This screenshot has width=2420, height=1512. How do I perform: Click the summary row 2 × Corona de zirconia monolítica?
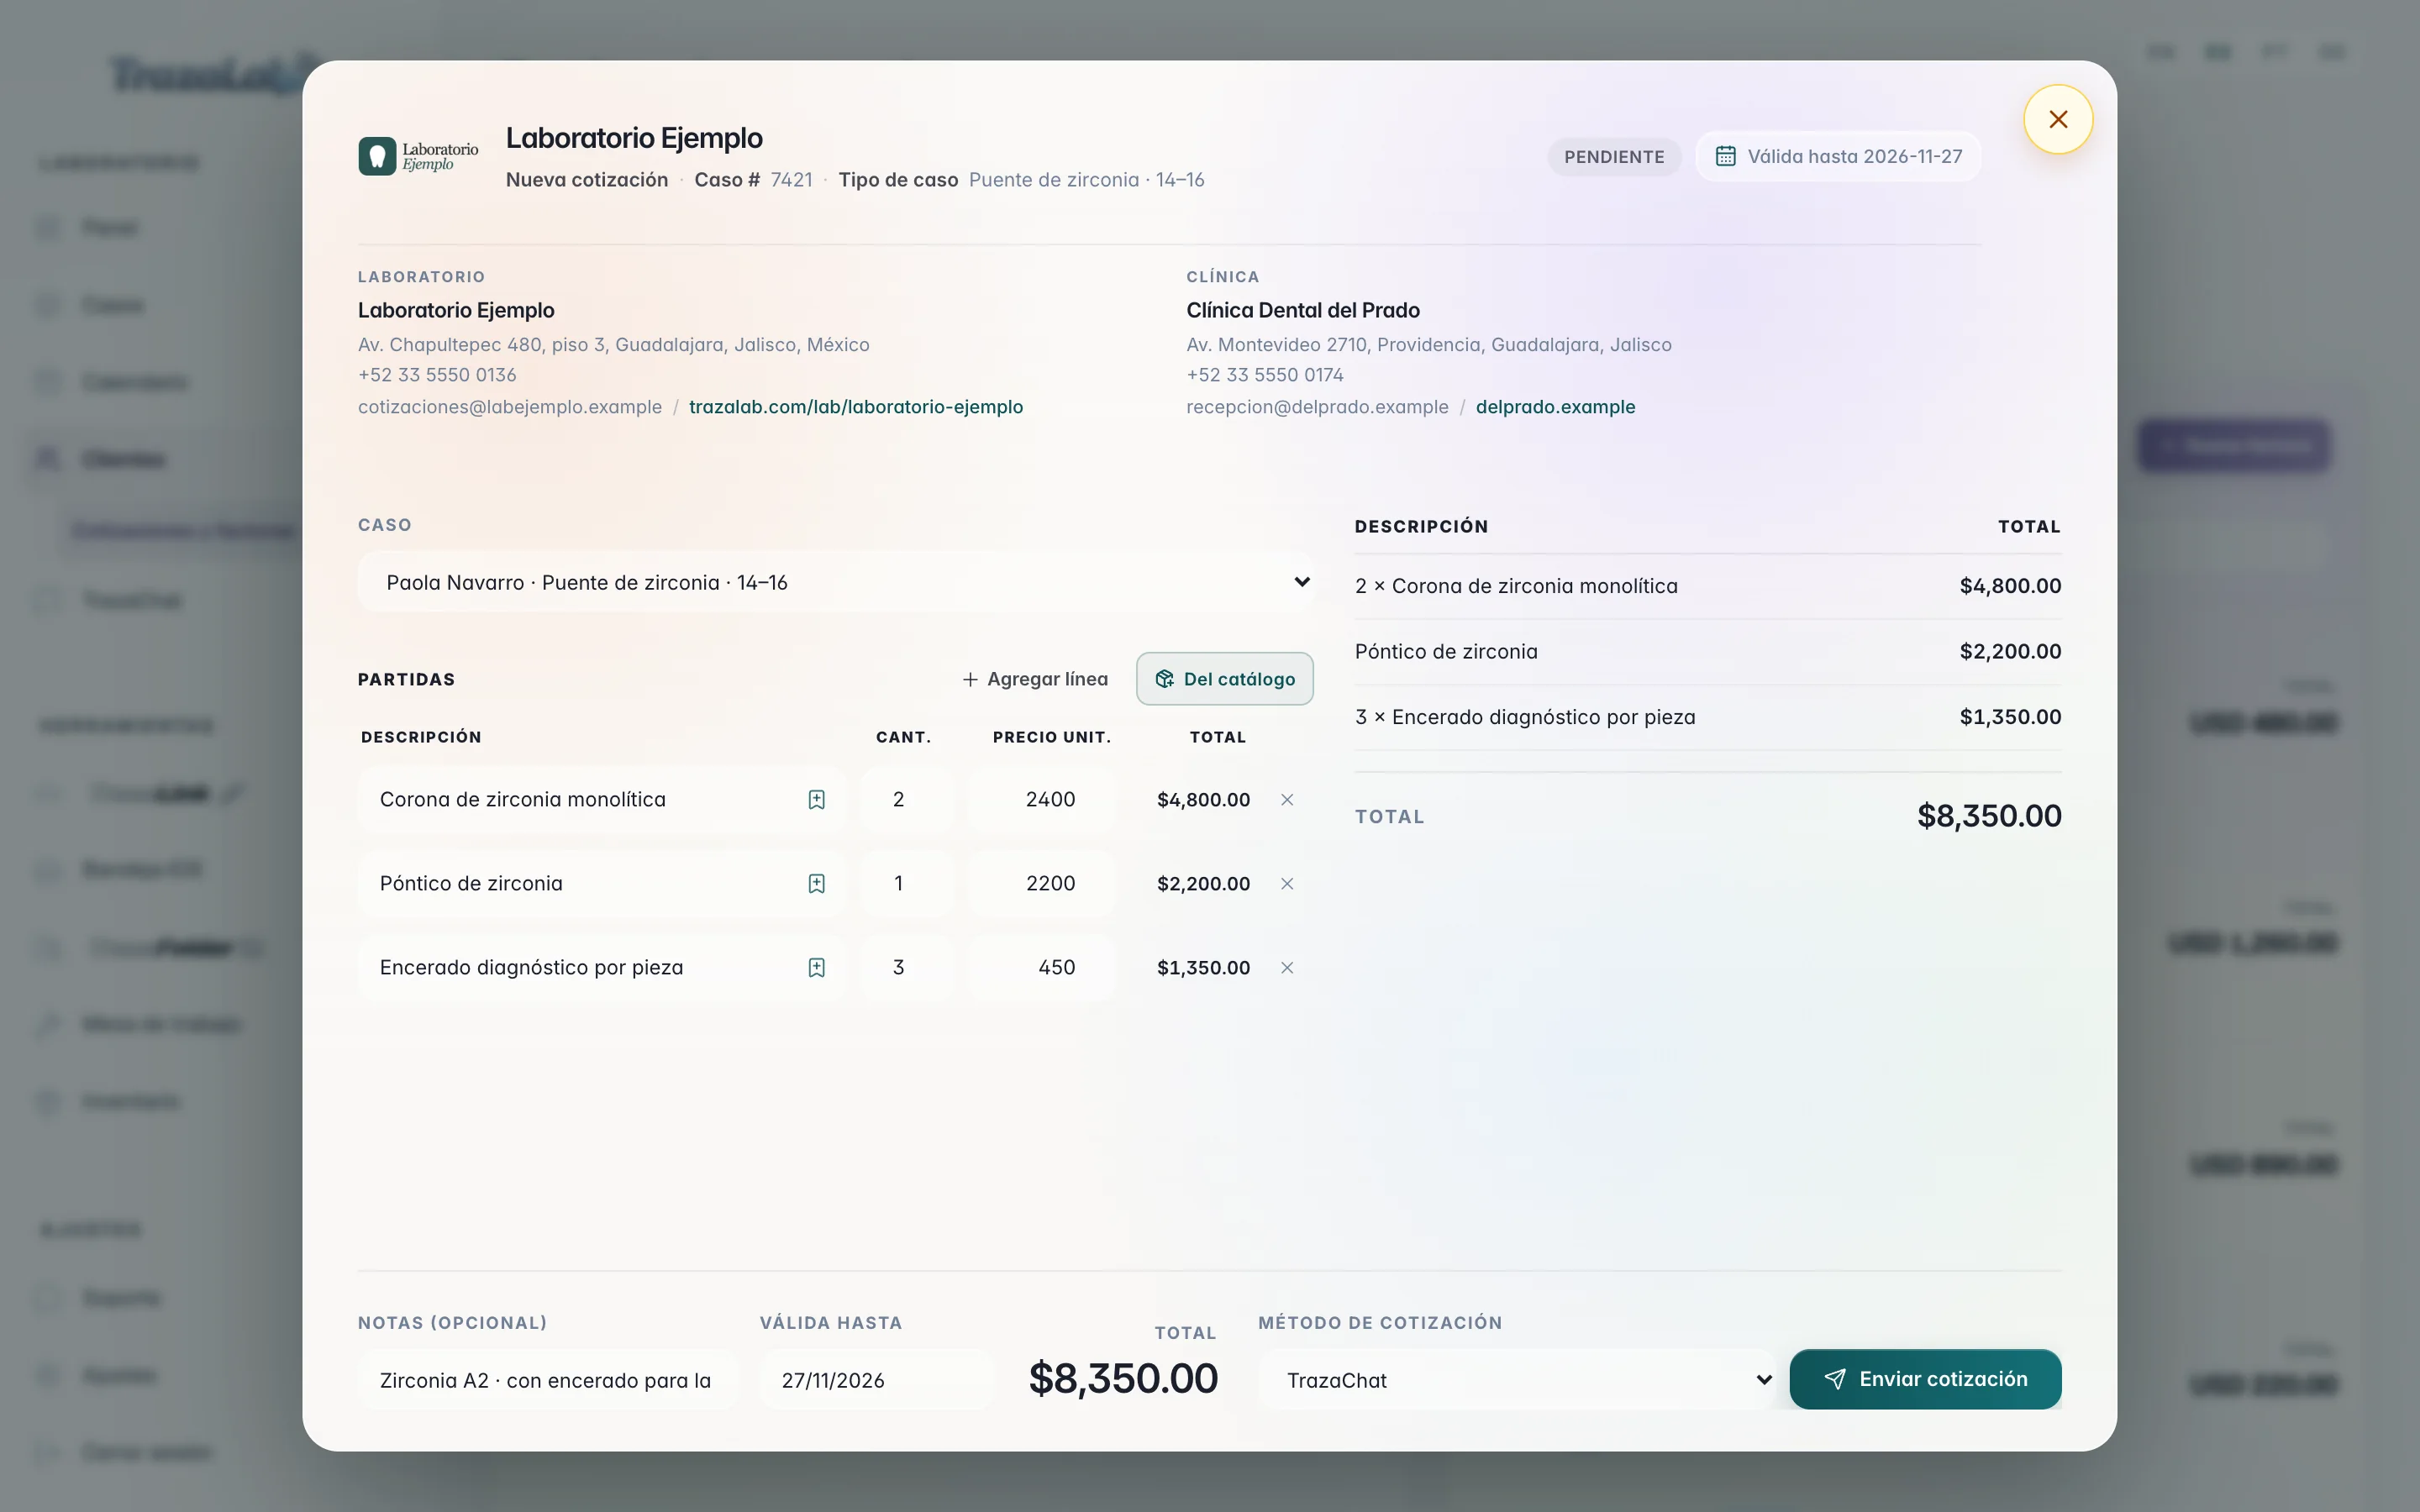pos(1707,586)
